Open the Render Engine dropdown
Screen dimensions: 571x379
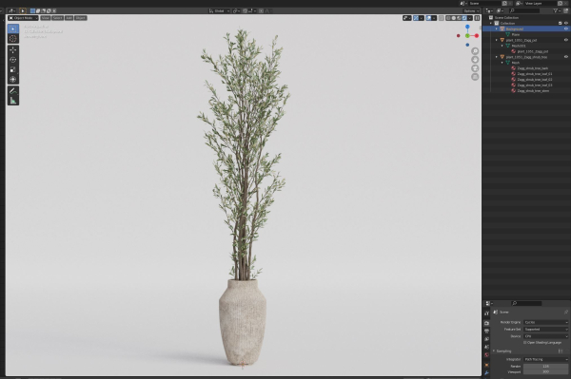[x=545, y=322]
